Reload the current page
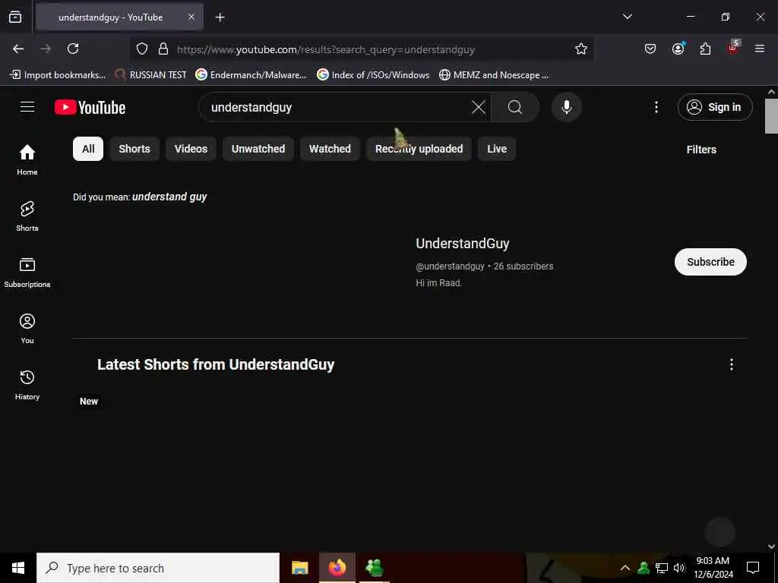The width and height of the screenshot is (778, 583). (x=73, y=49)
